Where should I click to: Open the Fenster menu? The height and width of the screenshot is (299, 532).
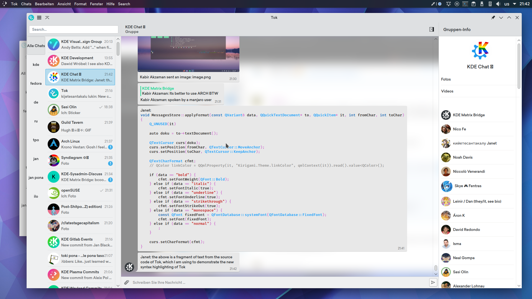click(96, 4)
